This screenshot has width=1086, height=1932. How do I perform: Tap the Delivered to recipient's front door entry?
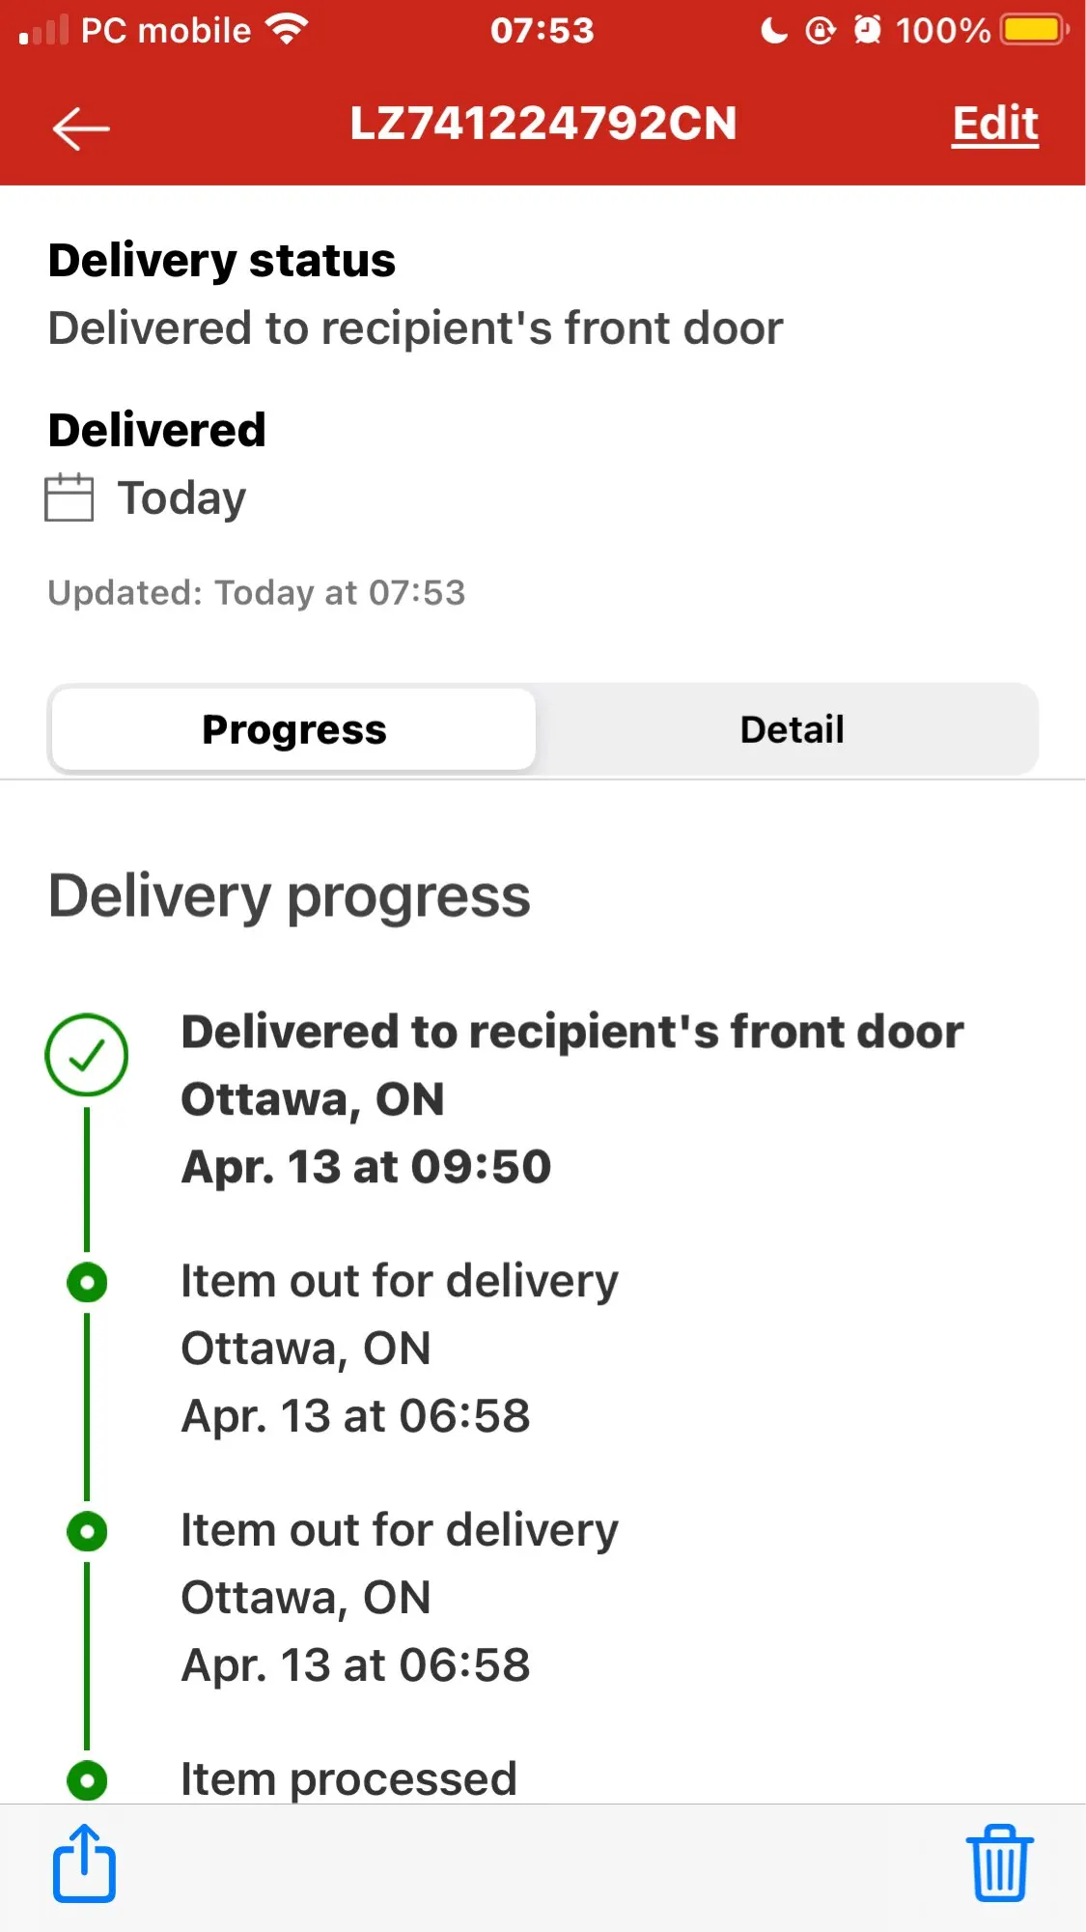click(x=571, y=1032)
